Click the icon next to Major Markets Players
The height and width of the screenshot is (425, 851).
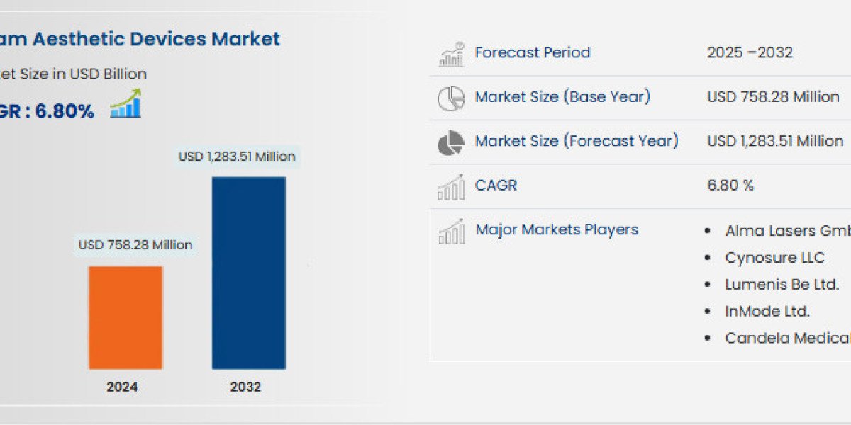point(451,232)
